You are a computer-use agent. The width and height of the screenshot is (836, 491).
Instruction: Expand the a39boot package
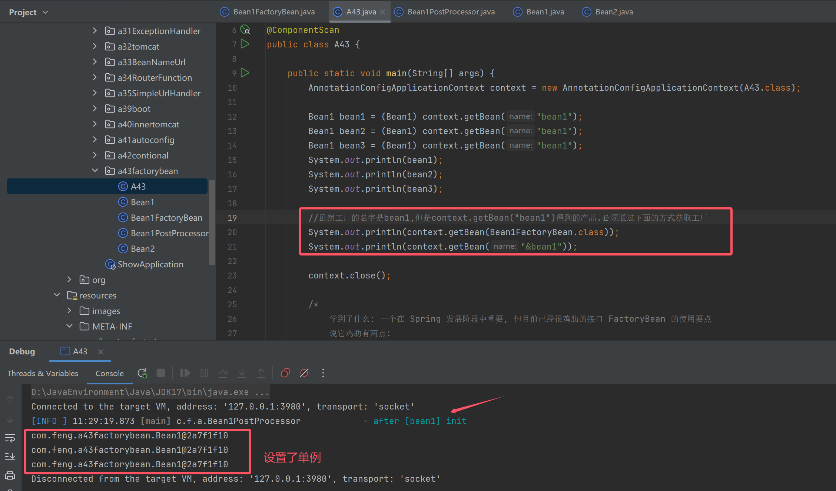(95, 108)
